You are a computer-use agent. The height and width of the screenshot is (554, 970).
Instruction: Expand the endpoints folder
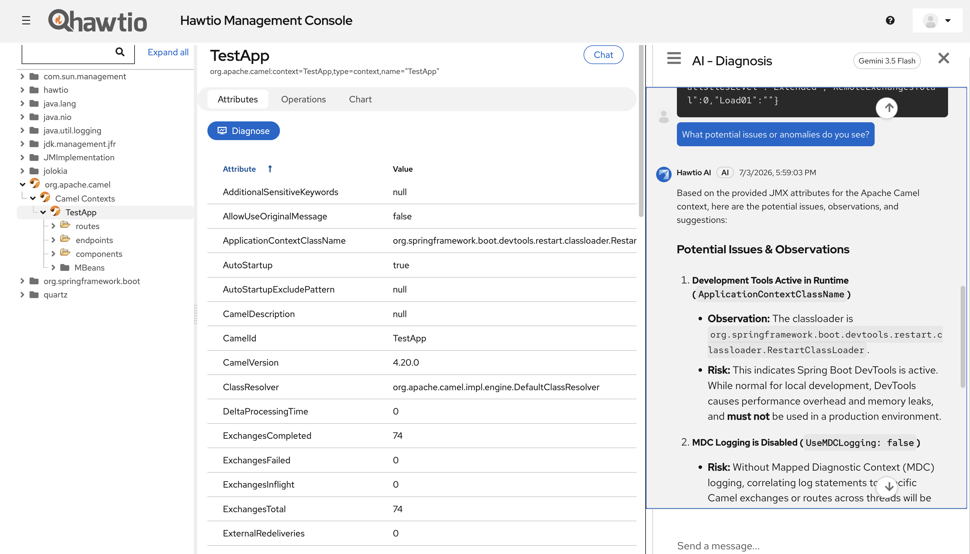[x=53, y=240]
